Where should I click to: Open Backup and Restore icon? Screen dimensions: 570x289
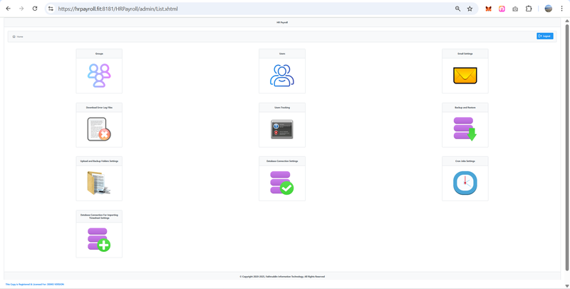pyautogui.click(x=465, y=129)
